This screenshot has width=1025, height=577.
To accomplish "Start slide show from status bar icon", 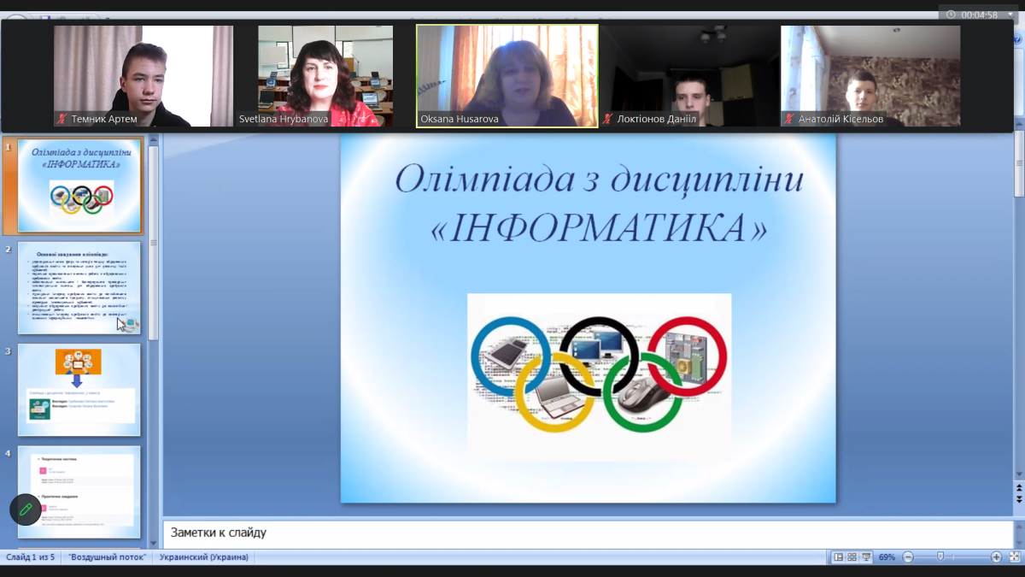I will (866, 557).
